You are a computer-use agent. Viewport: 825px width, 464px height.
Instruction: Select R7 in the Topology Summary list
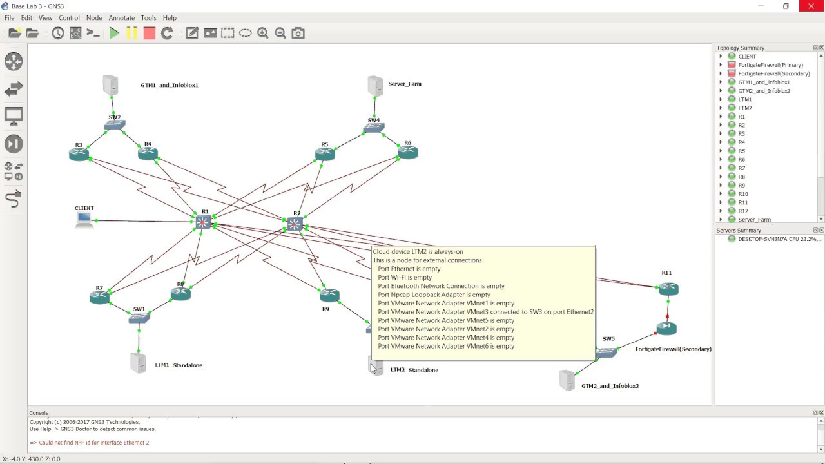tap(742, 168)
